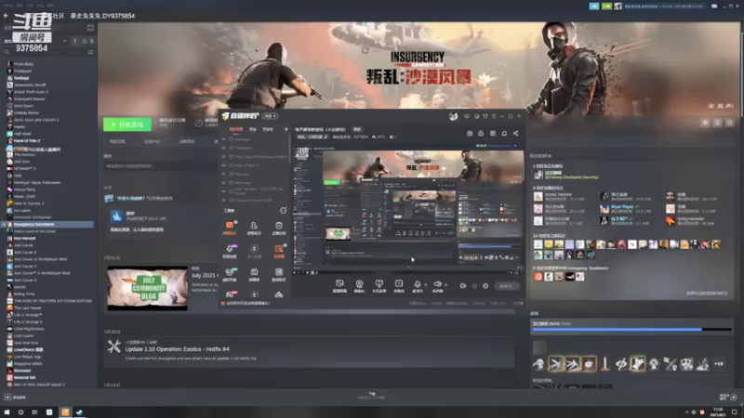Select the first scene tab in streaming window

(236, 129)
